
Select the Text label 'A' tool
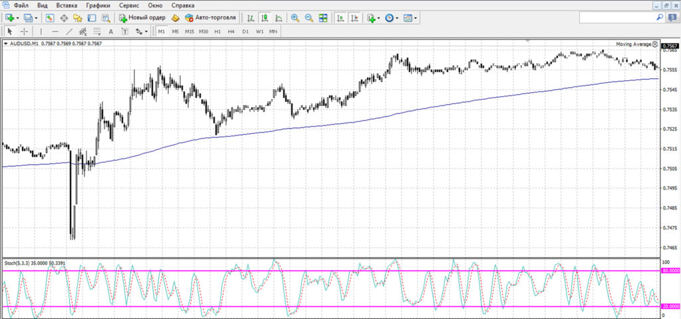pos(110,31)
